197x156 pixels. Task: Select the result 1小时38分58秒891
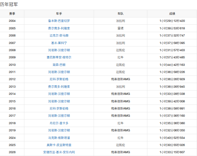tap(172, 109)
